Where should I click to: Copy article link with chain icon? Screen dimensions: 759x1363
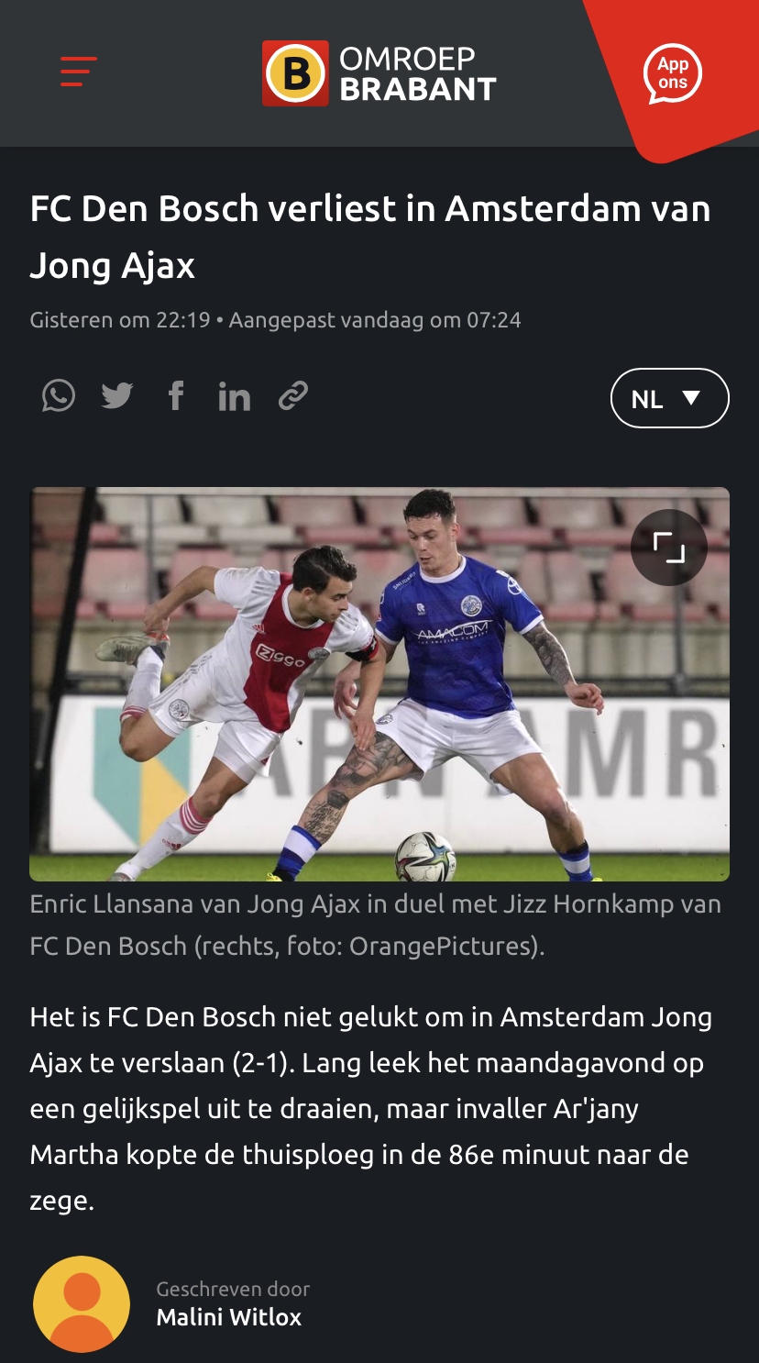pos(293,396)
